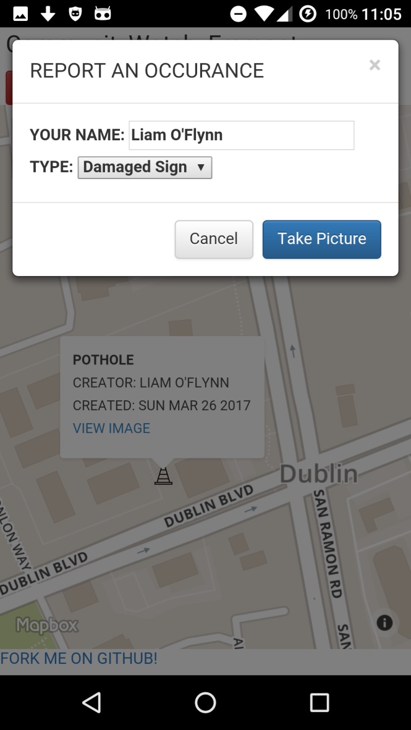The height and width of the screenshot is (730, 411).
Task: Tap the shield notification icon
Action: [75, 14]
